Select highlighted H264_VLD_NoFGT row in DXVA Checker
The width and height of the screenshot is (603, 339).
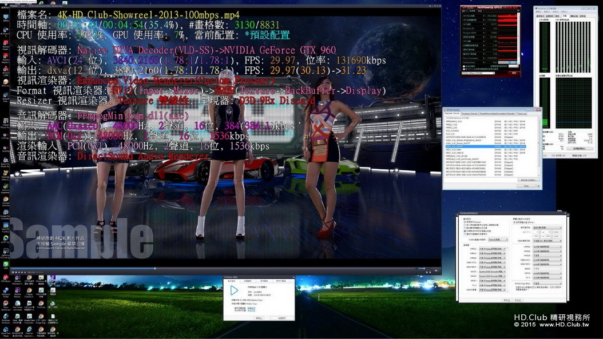pos(486,146)
